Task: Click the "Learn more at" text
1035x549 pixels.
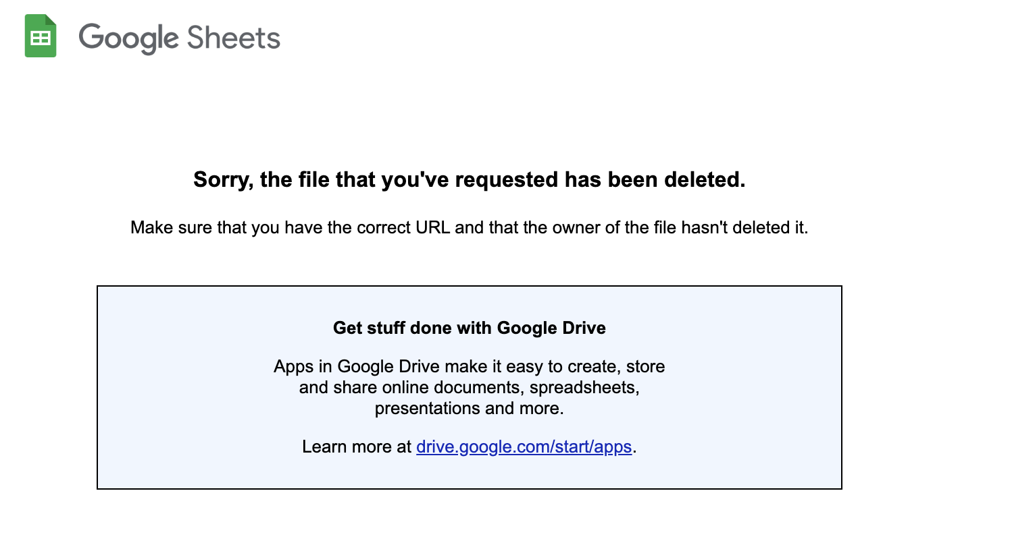Action: [x=357, y=446]
